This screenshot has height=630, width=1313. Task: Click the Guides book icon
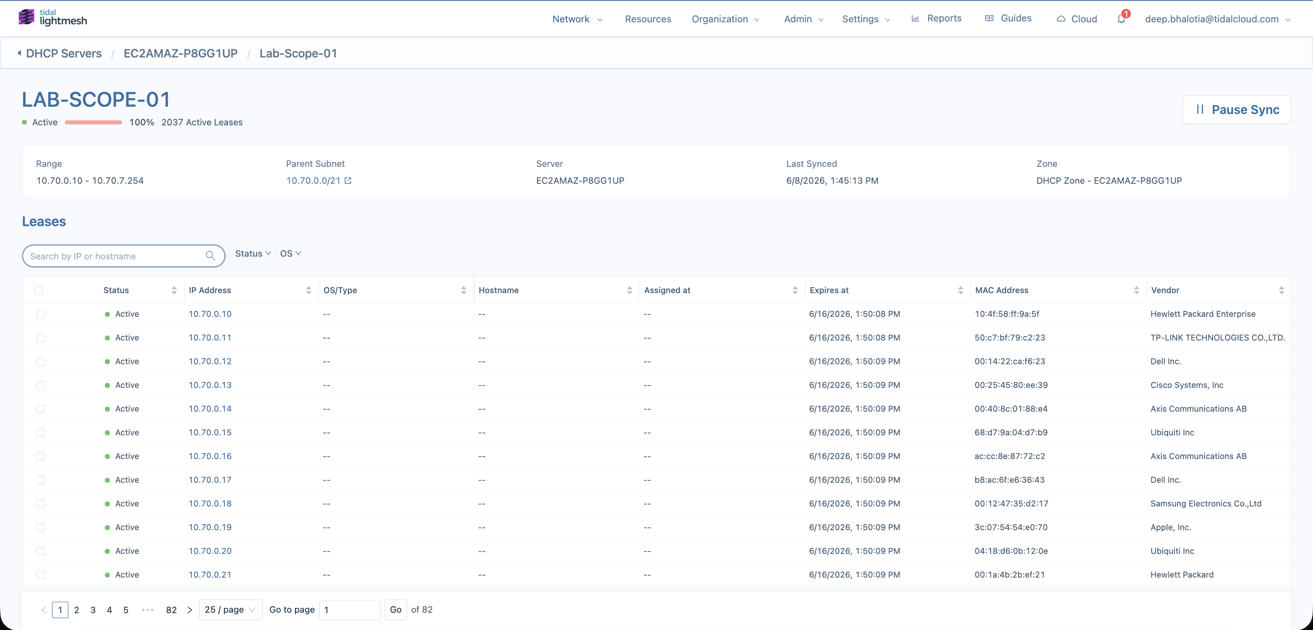[989, 18]
